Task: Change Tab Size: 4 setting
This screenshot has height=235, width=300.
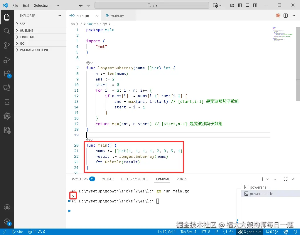Action: click(188, 232)
